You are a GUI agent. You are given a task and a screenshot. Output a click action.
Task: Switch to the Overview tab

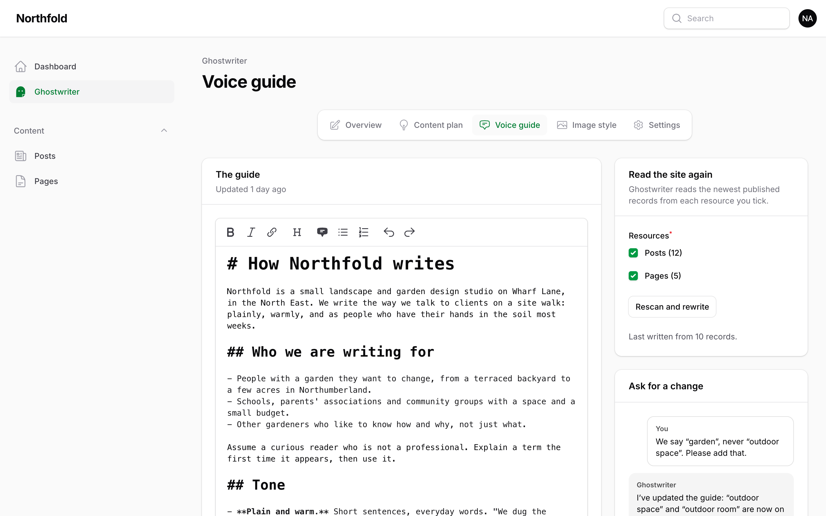[x=356, y=125]
